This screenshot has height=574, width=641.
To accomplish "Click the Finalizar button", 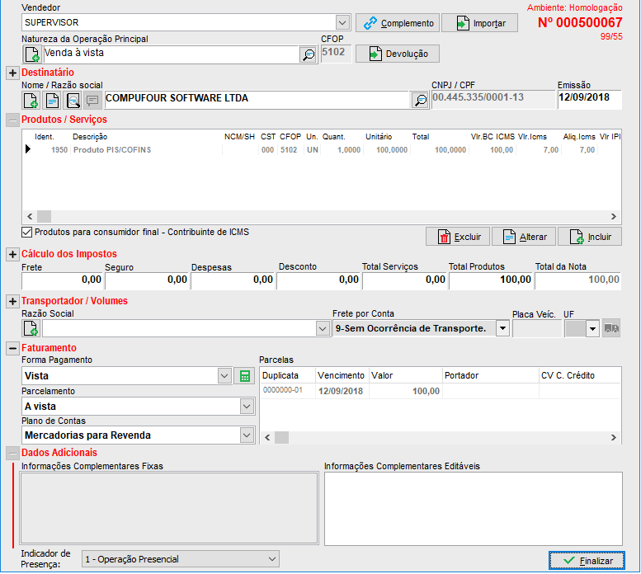I will tap(587, 561).
